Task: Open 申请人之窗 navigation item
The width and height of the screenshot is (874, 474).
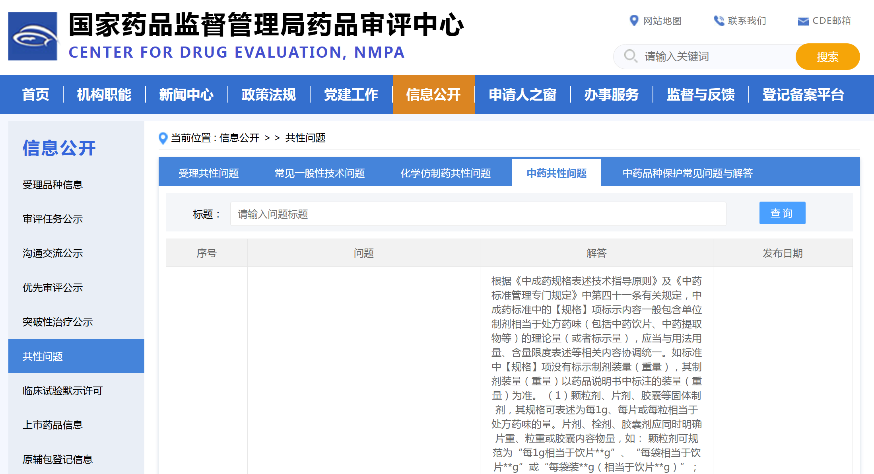Action: point(522,95)
